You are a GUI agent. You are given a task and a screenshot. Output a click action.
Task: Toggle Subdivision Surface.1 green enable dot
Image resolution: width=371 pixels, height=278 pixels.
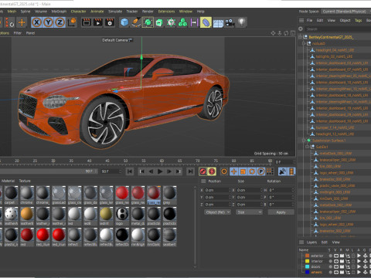coord(308,141)
